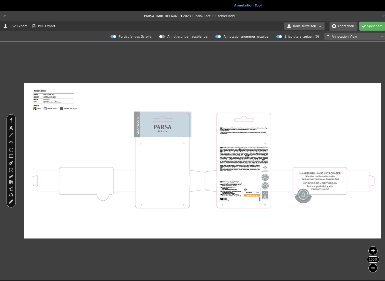The width and height of the screenshot is (385, 281).
Task: Select the circle shape tool
Action: (x=11, y=150)
